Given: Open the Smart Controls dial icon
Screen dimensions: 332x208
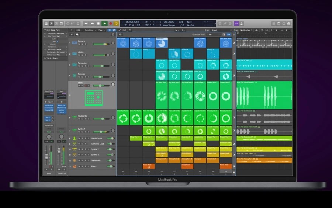Looking at the screenshot, I should tap(68, 24).
